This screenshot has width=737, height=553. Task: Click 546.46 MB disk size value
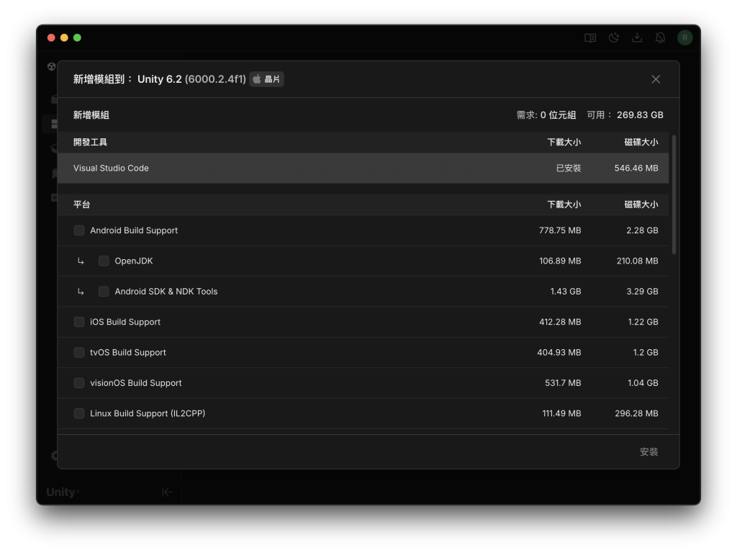point(636,168)
